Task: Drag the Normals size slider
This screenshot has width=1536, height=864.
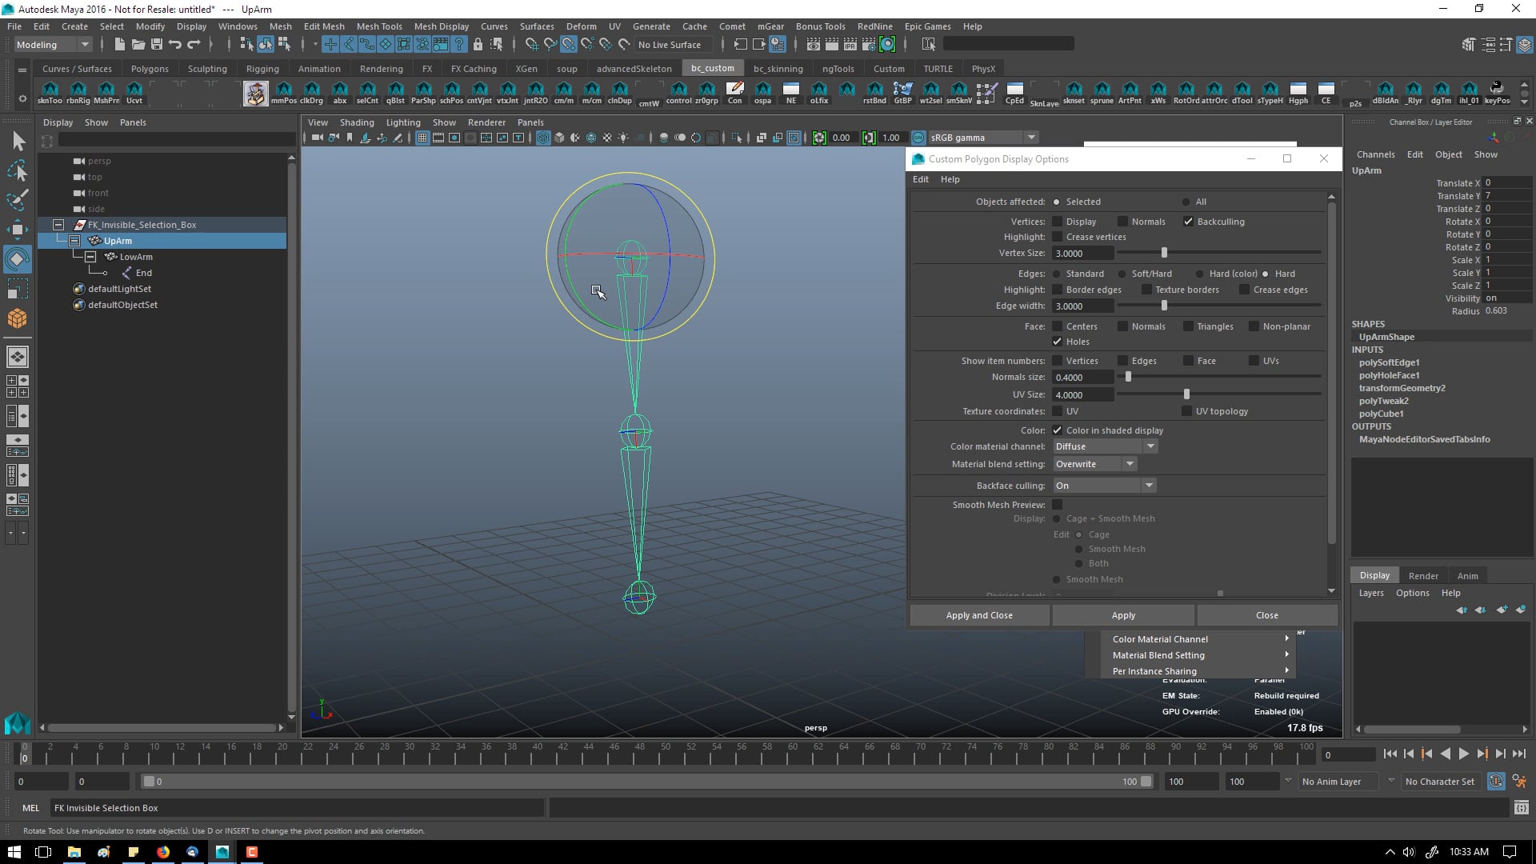Action: (1129, 377)
